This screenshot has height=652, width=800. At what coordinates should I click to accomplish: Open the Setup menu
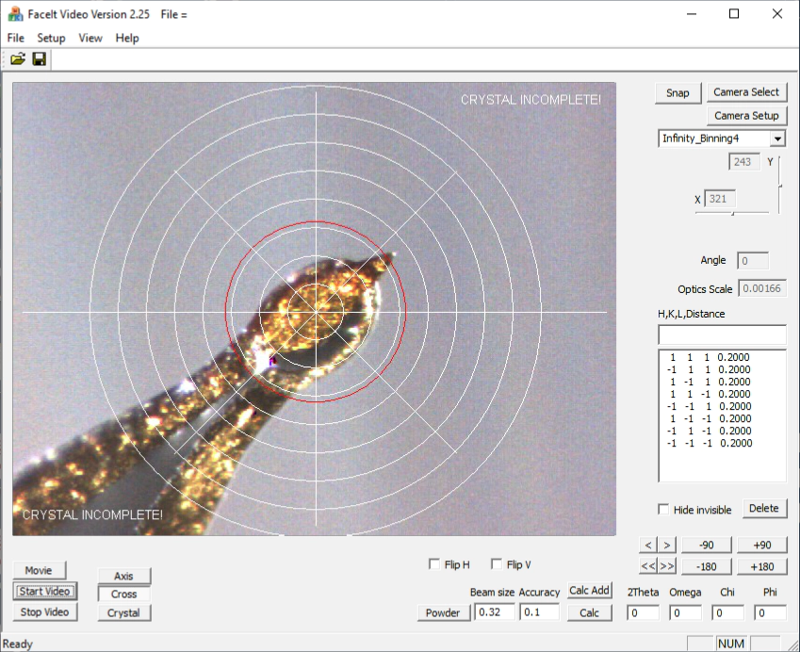51,38
